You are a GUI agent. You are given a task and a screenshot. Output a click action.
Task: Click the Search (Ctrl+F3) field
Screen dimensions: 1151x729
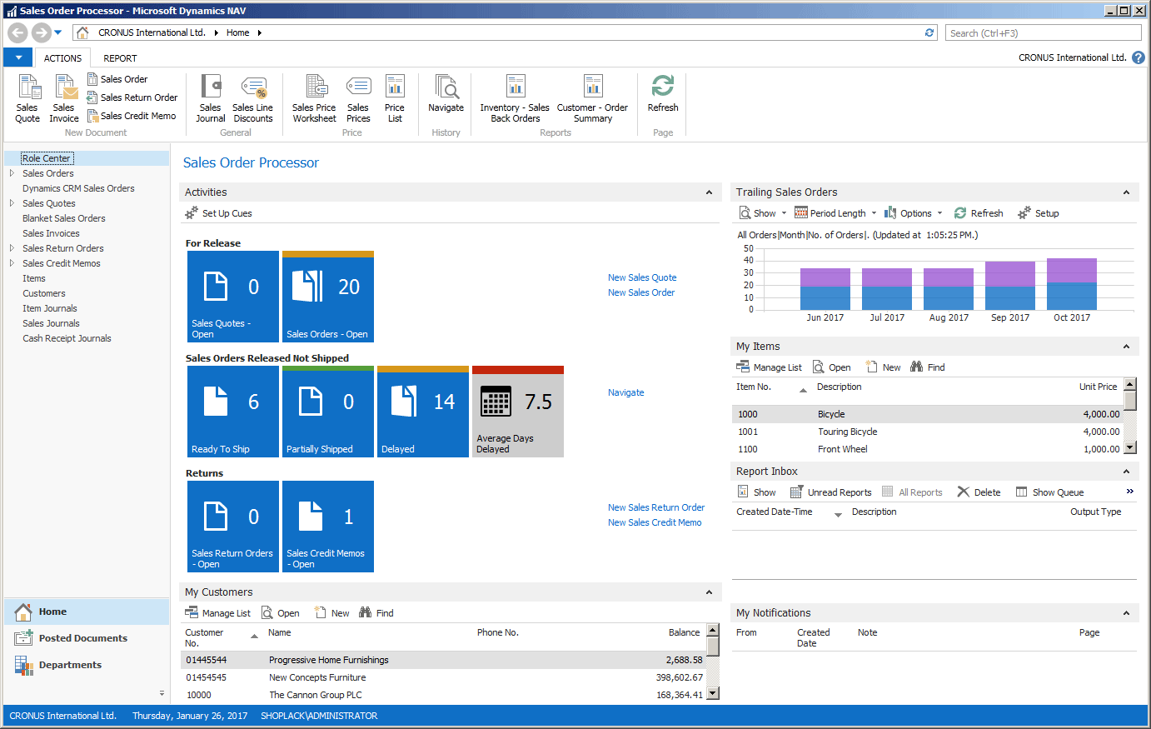(1044, 32)
